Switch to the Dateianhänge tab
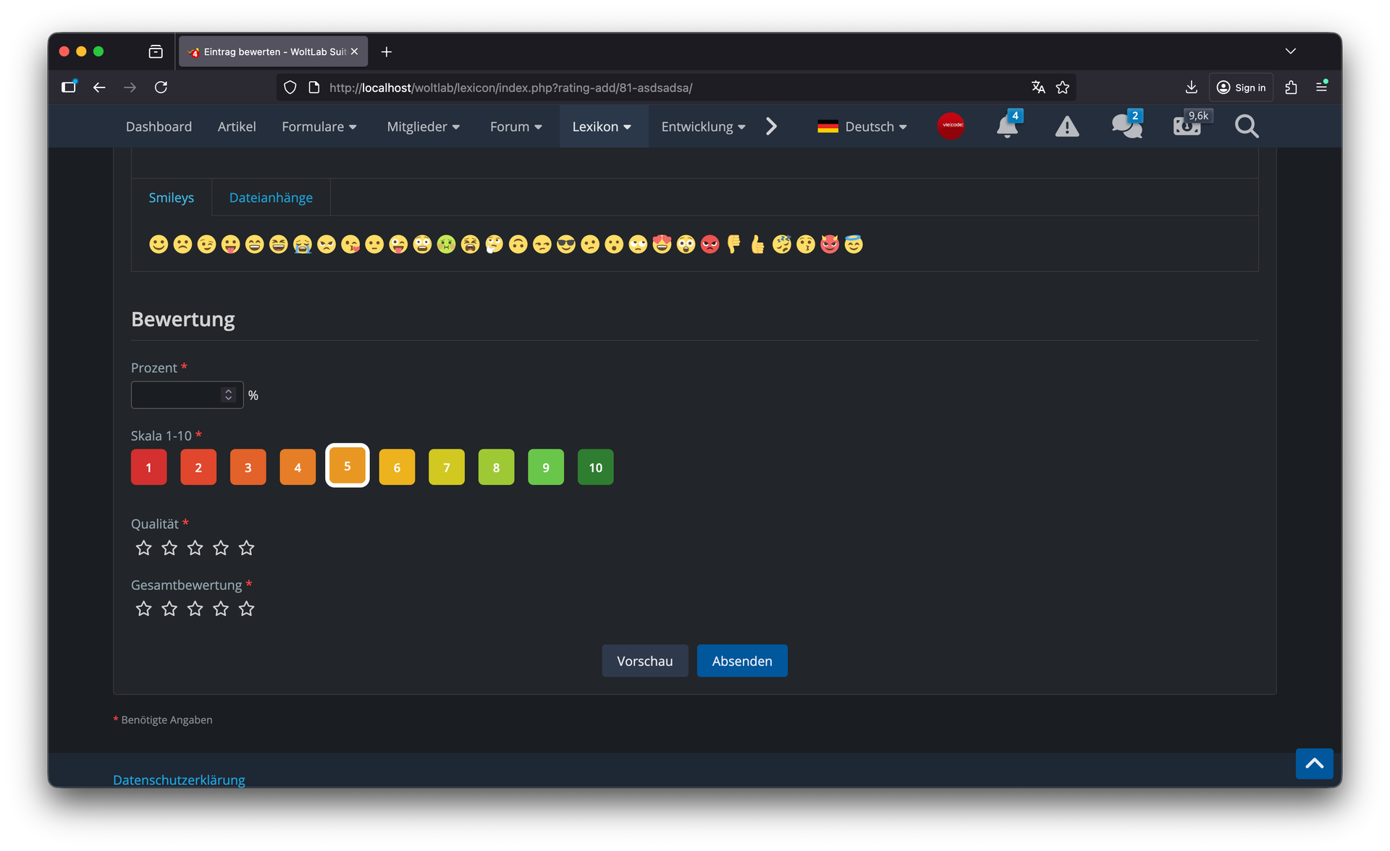The height and width of the screenshot is (851, 1390). coord(271,198)
